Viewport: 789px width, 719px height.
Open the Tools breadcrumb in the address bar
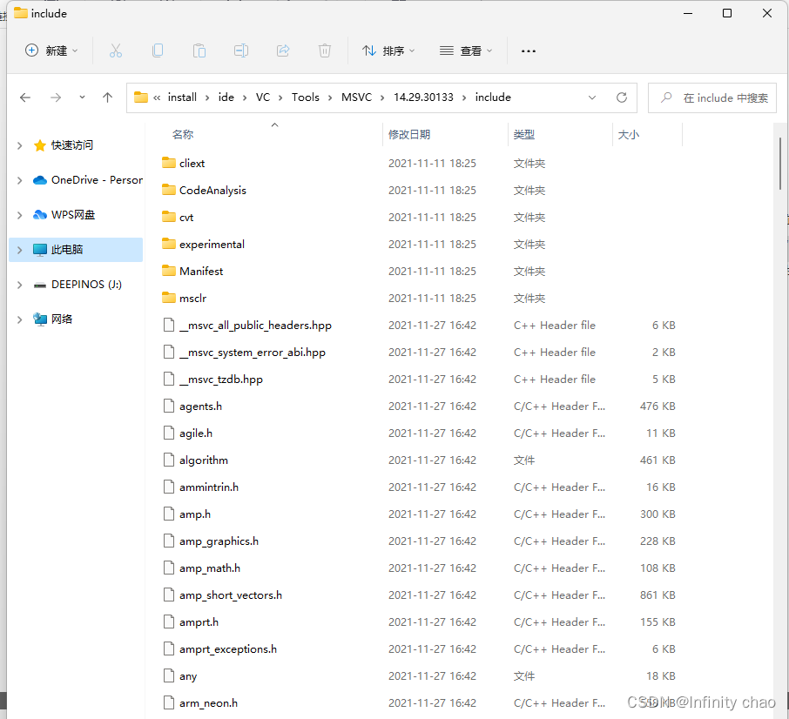[306, 97]
